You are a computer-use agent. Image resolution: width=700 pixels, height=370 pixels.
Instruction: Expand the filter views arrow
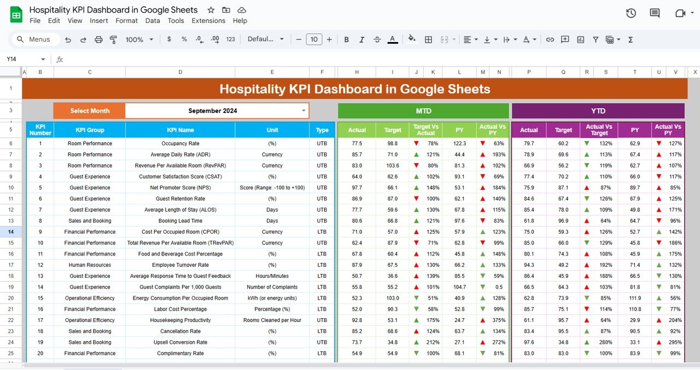click(x=619, y=39)
